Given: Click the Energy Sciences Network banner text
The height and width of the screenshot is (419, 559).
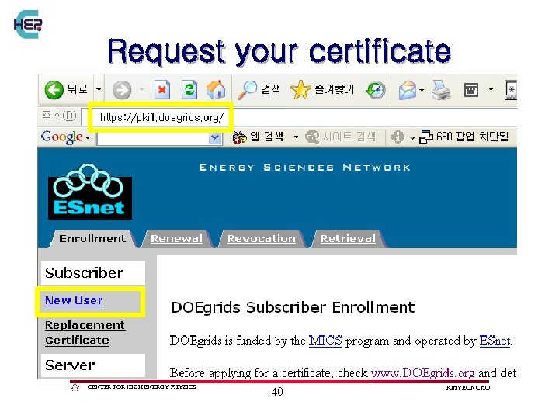Looking at the screenshot, I should (305, 168).
